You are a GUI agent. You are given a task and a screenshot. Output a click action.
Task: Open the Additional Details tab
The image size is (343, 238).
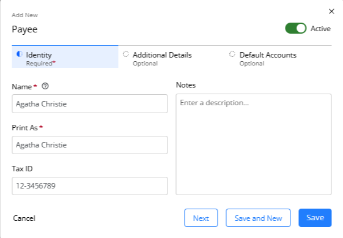[x=171, y=57]
